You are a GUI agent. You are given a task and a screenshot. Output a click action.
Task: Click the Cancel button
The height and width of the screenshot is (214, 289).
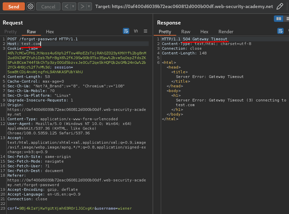tap(48, 7)
